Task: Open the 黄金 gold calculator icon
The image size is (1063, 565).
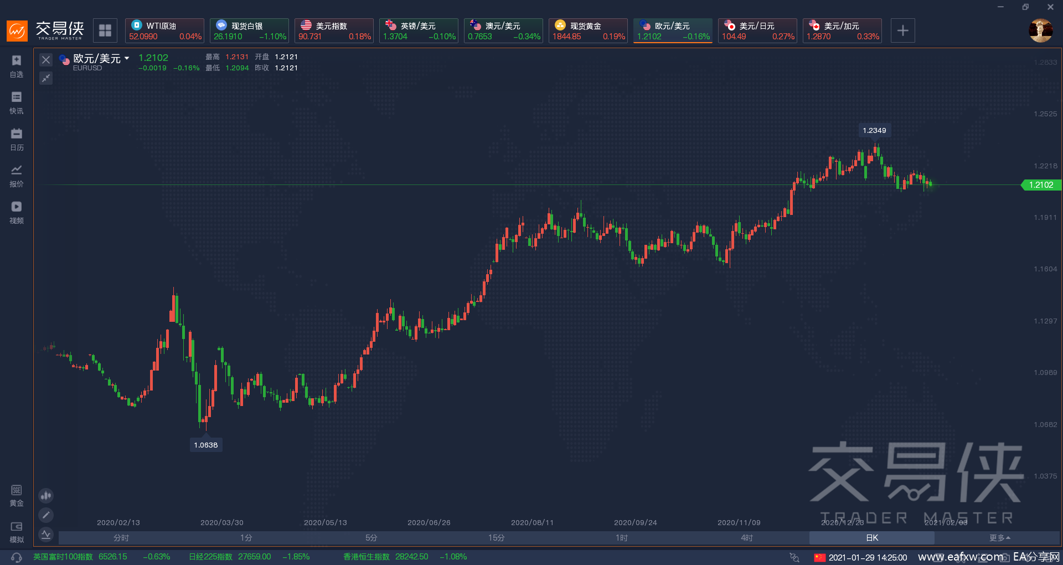Action: pyautogui.click(x=17, y=495)
